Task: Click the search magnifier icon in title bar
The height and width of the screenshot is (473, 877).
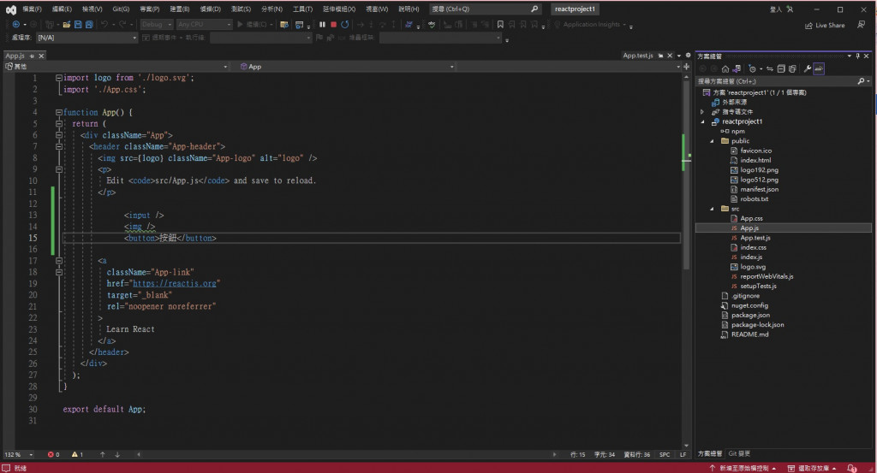Action: pos(534,9)
